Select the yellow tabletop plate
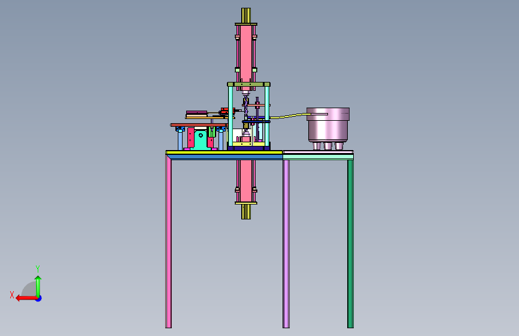 pos(224,152)
